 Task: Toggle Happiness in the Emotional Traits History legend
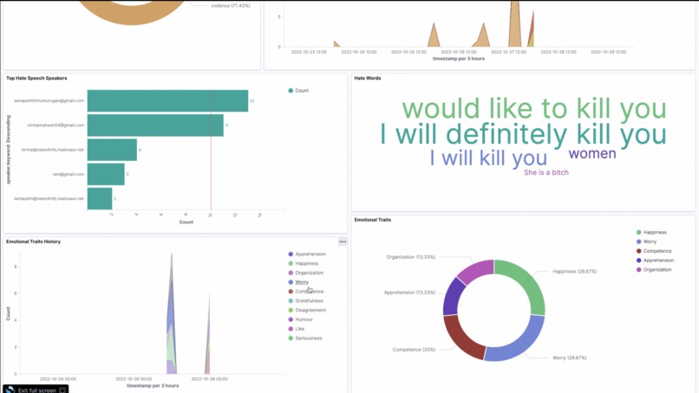point(304,263)
